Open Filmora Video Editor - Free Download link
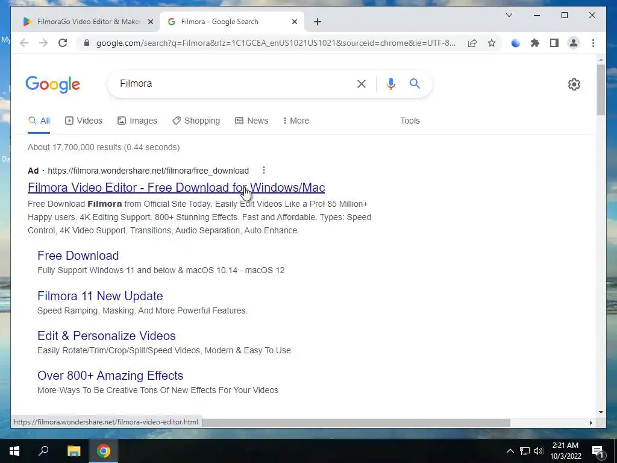The width and height of the screenshot is (617, 463). tap(177, 187)
